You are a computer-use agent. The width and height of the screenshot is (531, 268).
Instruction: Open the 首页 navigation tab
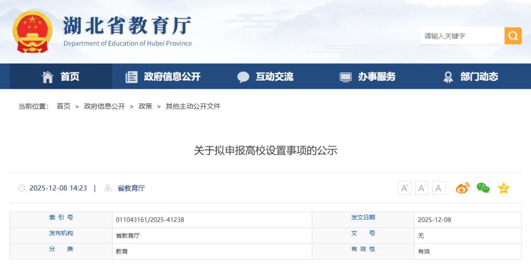[61, 77]
